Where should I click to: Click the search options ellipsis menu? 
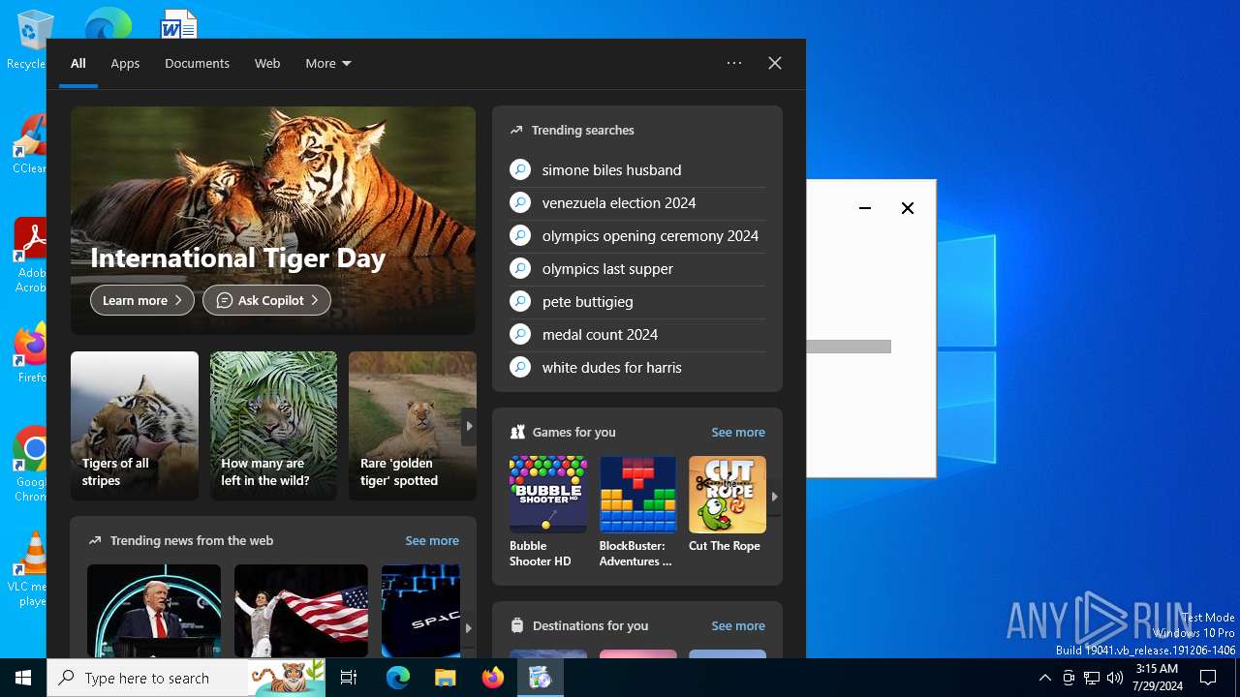point(734,63)
